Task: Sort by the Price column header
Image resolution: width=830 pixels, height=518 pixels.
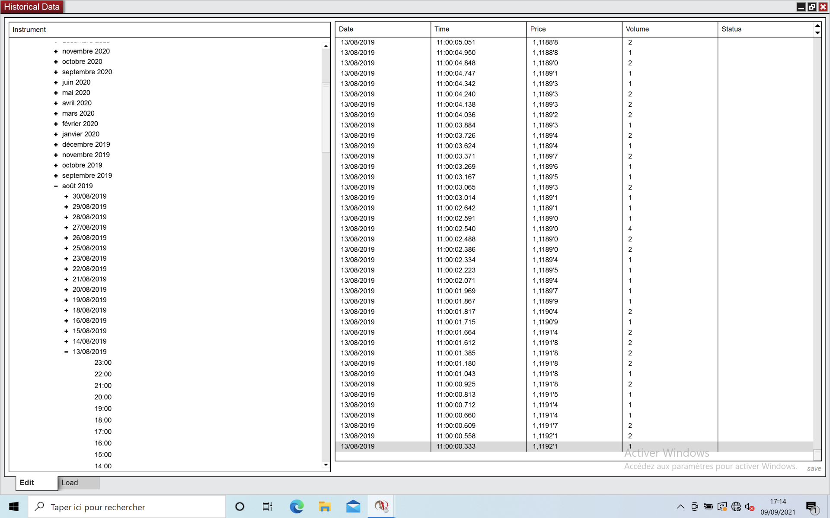Action: (538, 29)
